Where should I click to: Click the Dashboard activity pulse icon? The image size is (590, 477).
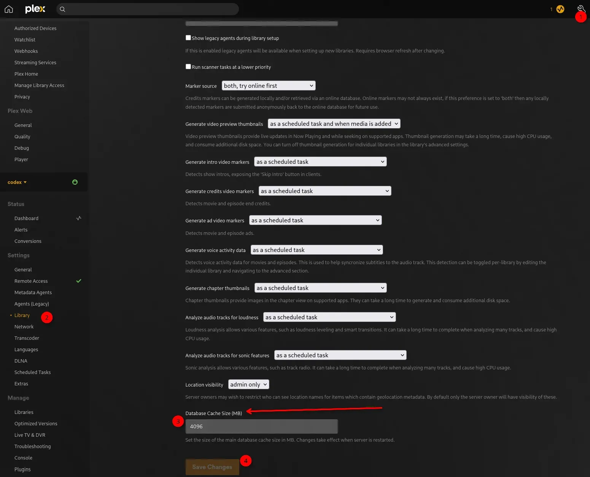pyautogui.click(x=79, y=218)
